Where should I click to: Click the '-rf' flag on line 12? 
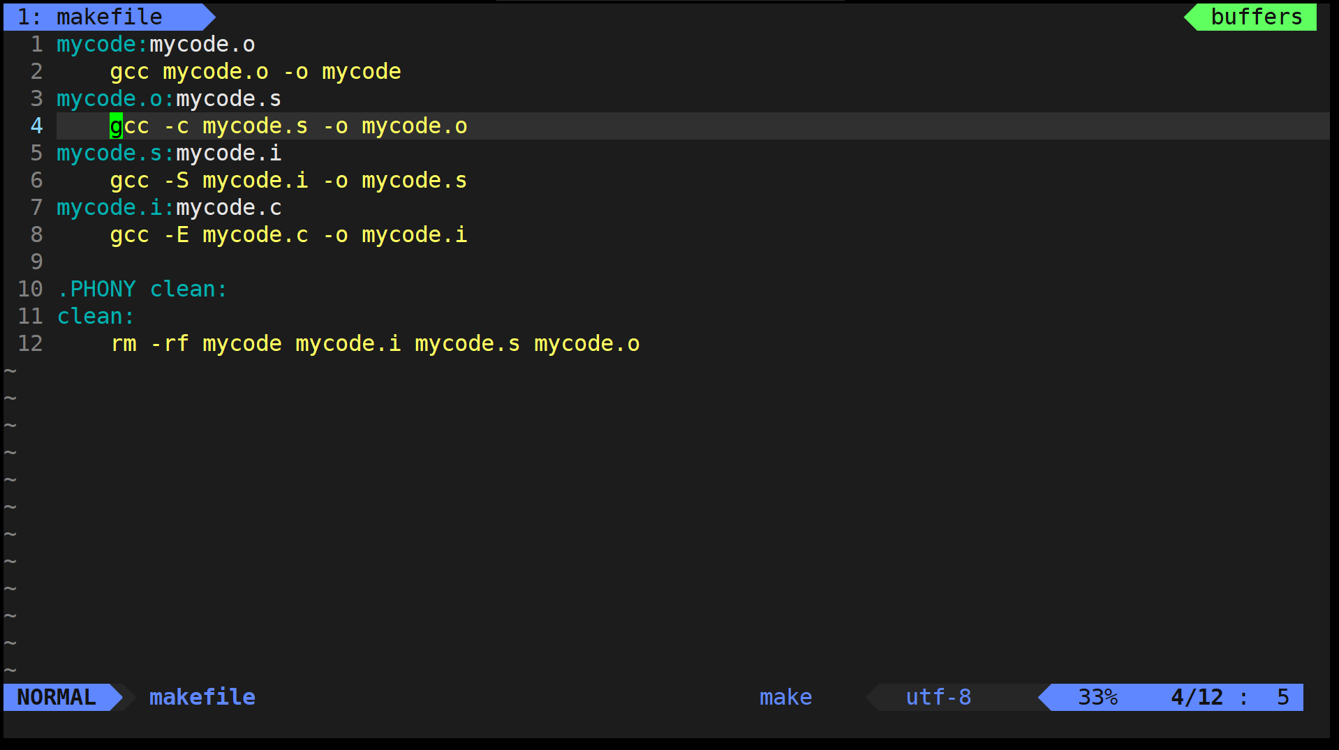pyautogui.click(x=170, y=343)
